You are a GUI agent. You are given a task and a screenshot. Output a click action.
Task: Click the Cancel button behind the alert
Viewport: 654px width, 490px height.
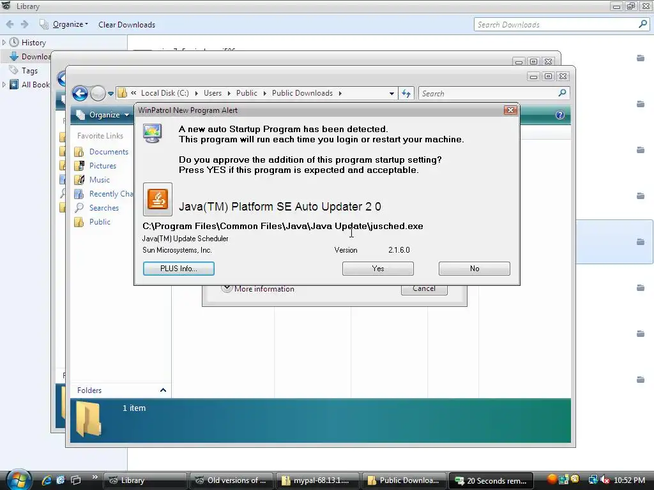click(424, 289)
